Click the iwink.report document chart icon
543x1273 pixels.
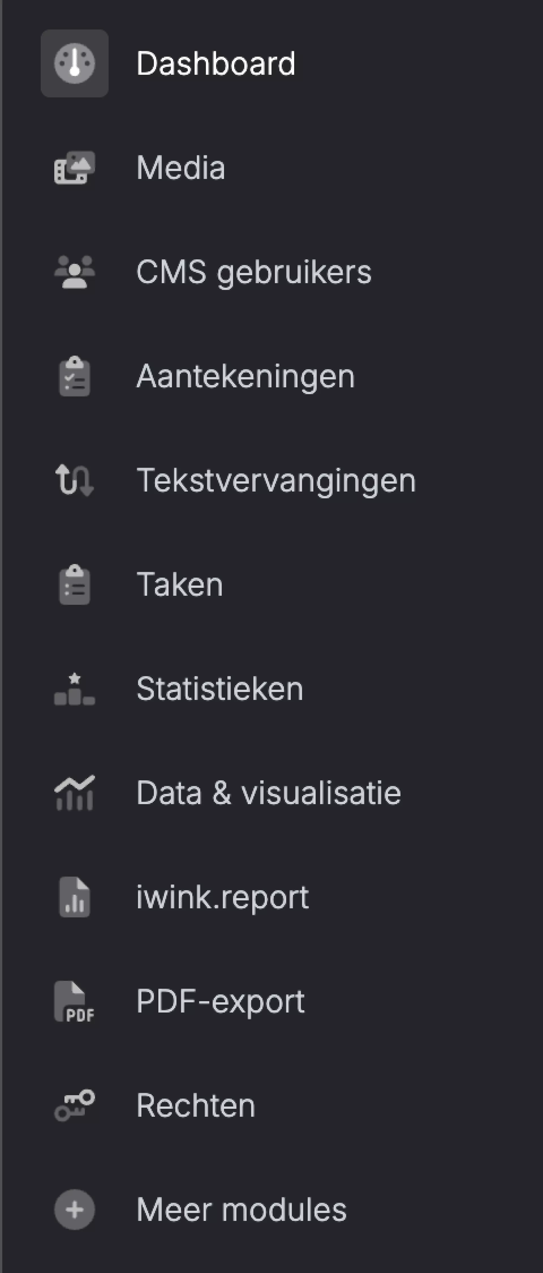click(x=75, y=898)
